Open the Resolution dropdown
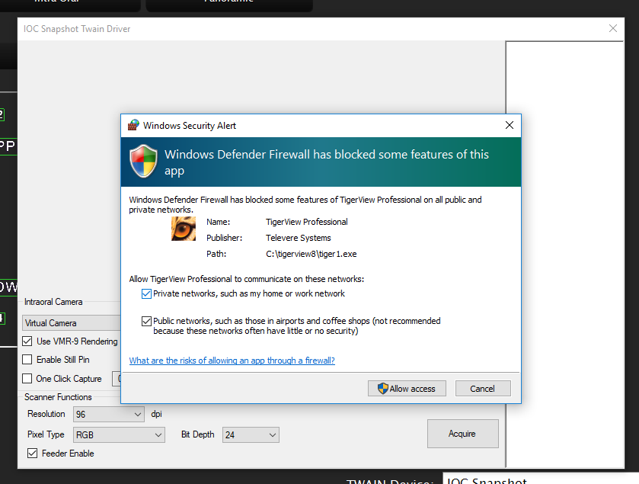This screenshot has width=639, height=484. 109,415
